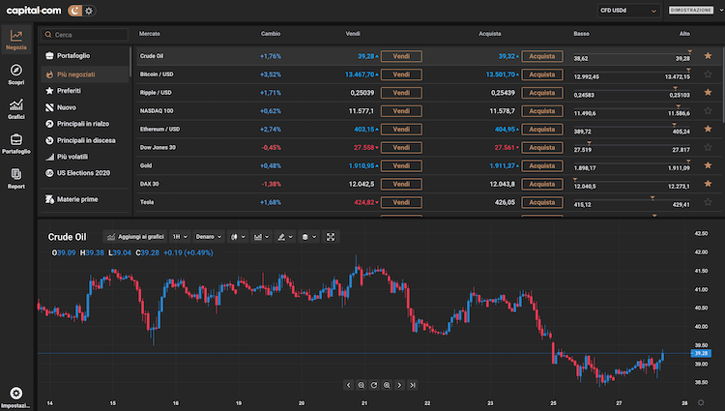Open the Negozia section in sidebar
725x411 pixels.
click(16, 40)
